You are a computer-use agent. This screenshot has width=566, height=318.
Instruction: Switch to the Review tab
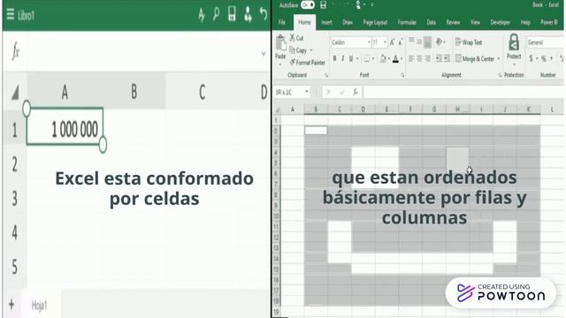pyautogui.click(x=453, y=22)
